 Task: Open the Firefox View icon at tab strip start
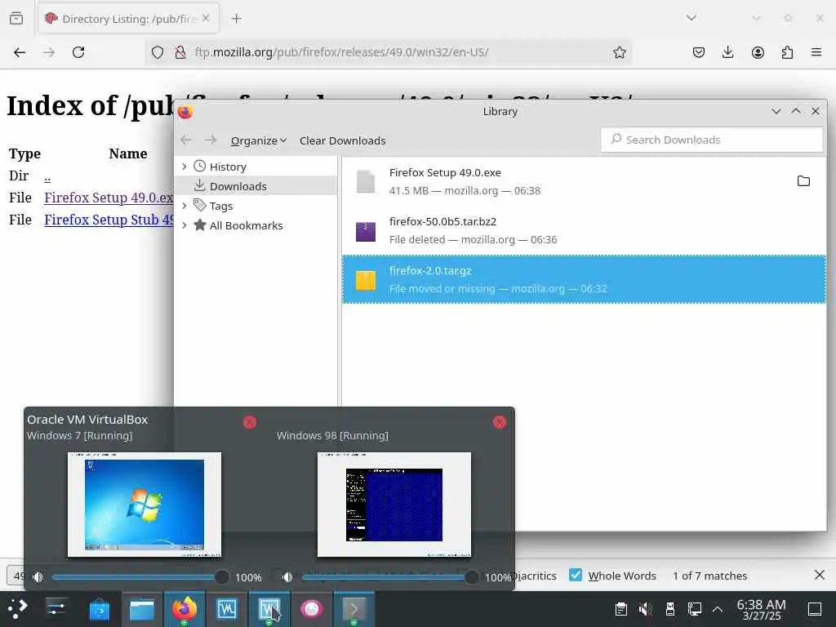(16, 19)
